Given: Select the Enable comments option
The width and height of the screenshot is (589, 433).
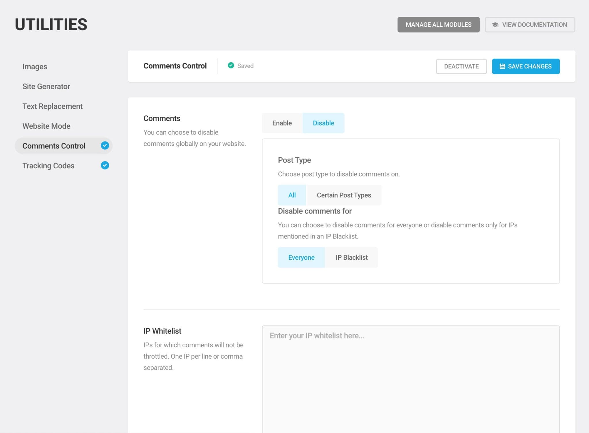Looking at the screenshot, I should (282, 123).
